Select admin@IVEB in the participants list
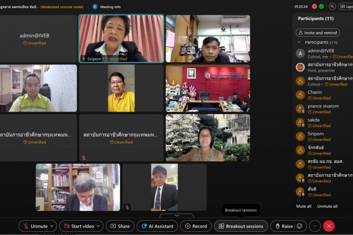The height and width of the screenshot is (235, 353). [x=324, y=53]
